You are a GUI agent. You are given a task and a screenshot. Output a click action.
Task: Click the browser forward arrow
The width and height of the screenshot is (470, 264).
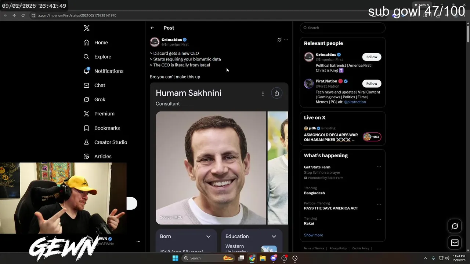[x=14, y=15]
